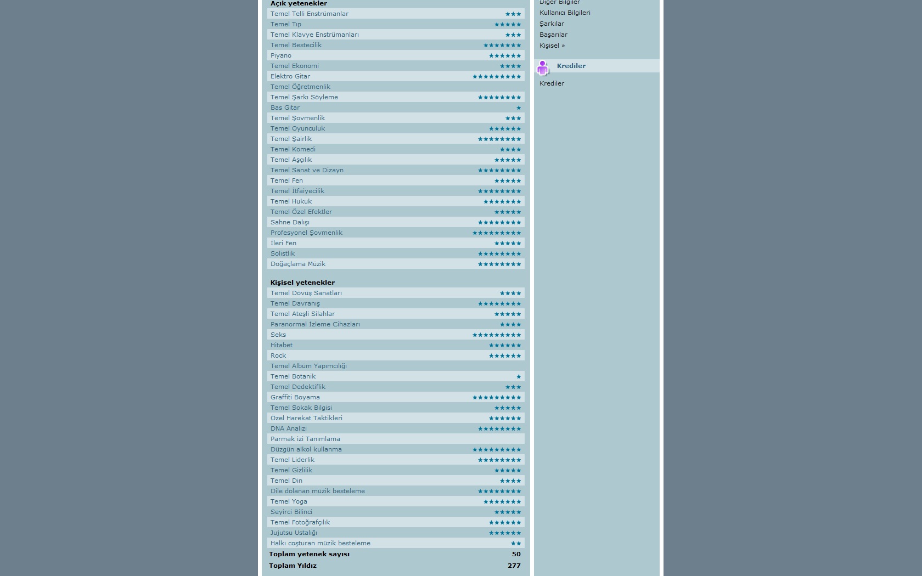The height and width of the screenshot is (576, 922).
Task: Select Temel Davranış skill
Action: pyautogui.click(x=295, y=303)
